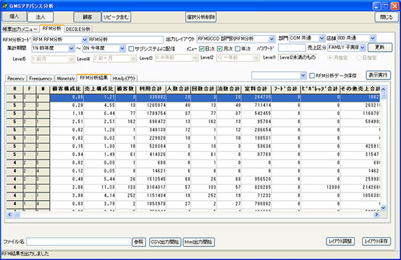Select cell 3164317 in 利用合計 column

click(x=151, y=188)
